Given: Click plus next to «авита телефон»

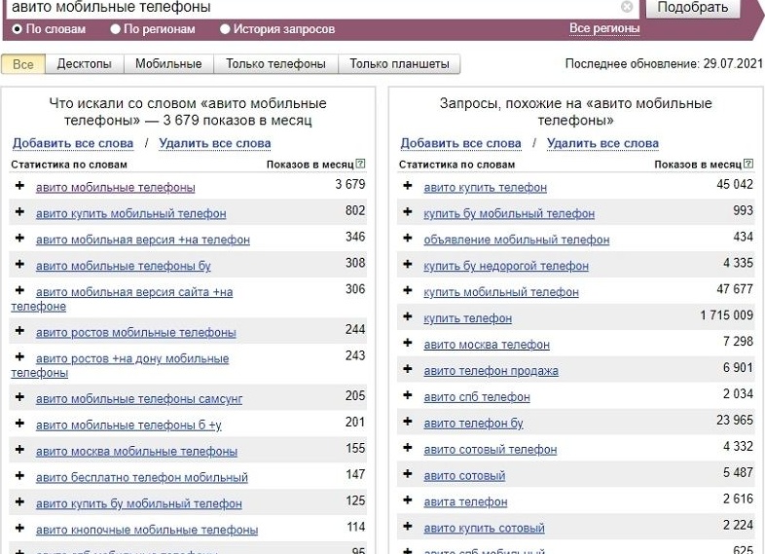Looking at the screenshot, I should pyautogui.click(x=408, y=499).
